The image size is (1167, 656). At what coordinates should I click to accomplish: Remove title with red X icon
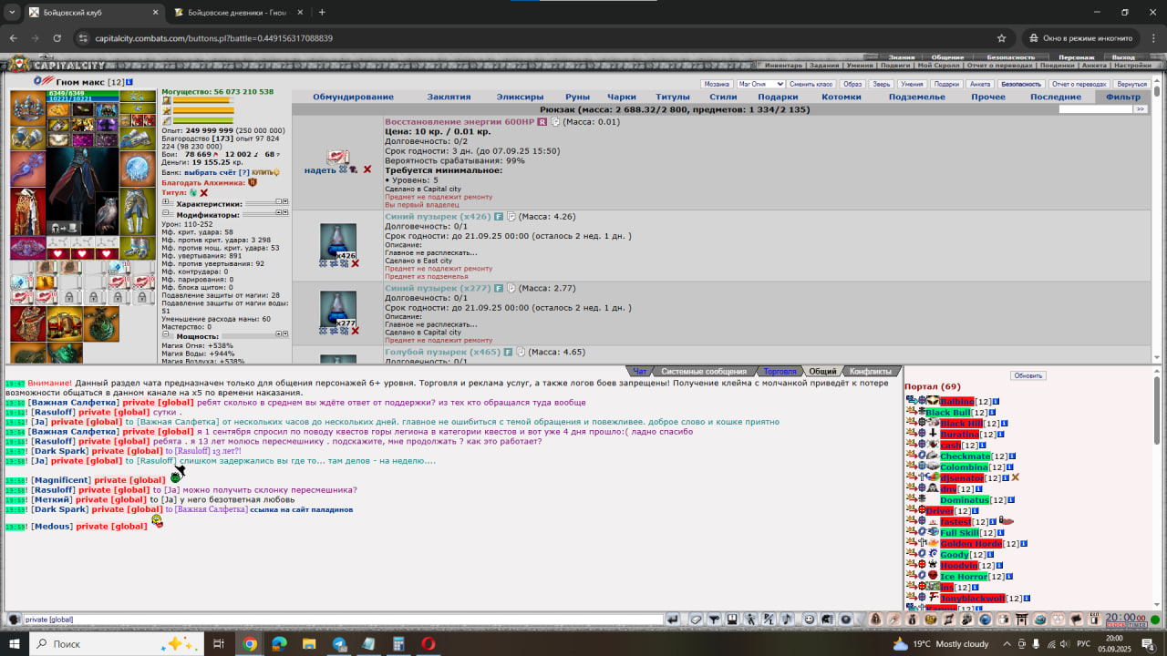click(204, 193)
